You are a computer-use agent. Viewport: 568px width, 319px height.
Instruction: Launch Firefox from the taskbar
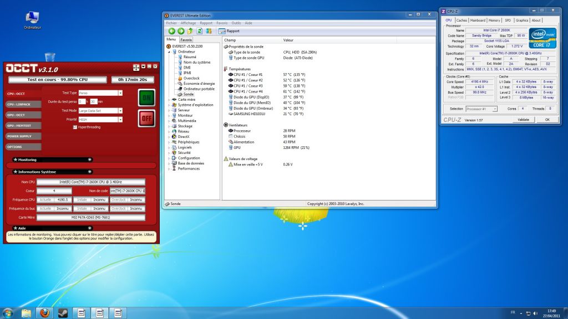click(x=44, y=313)
